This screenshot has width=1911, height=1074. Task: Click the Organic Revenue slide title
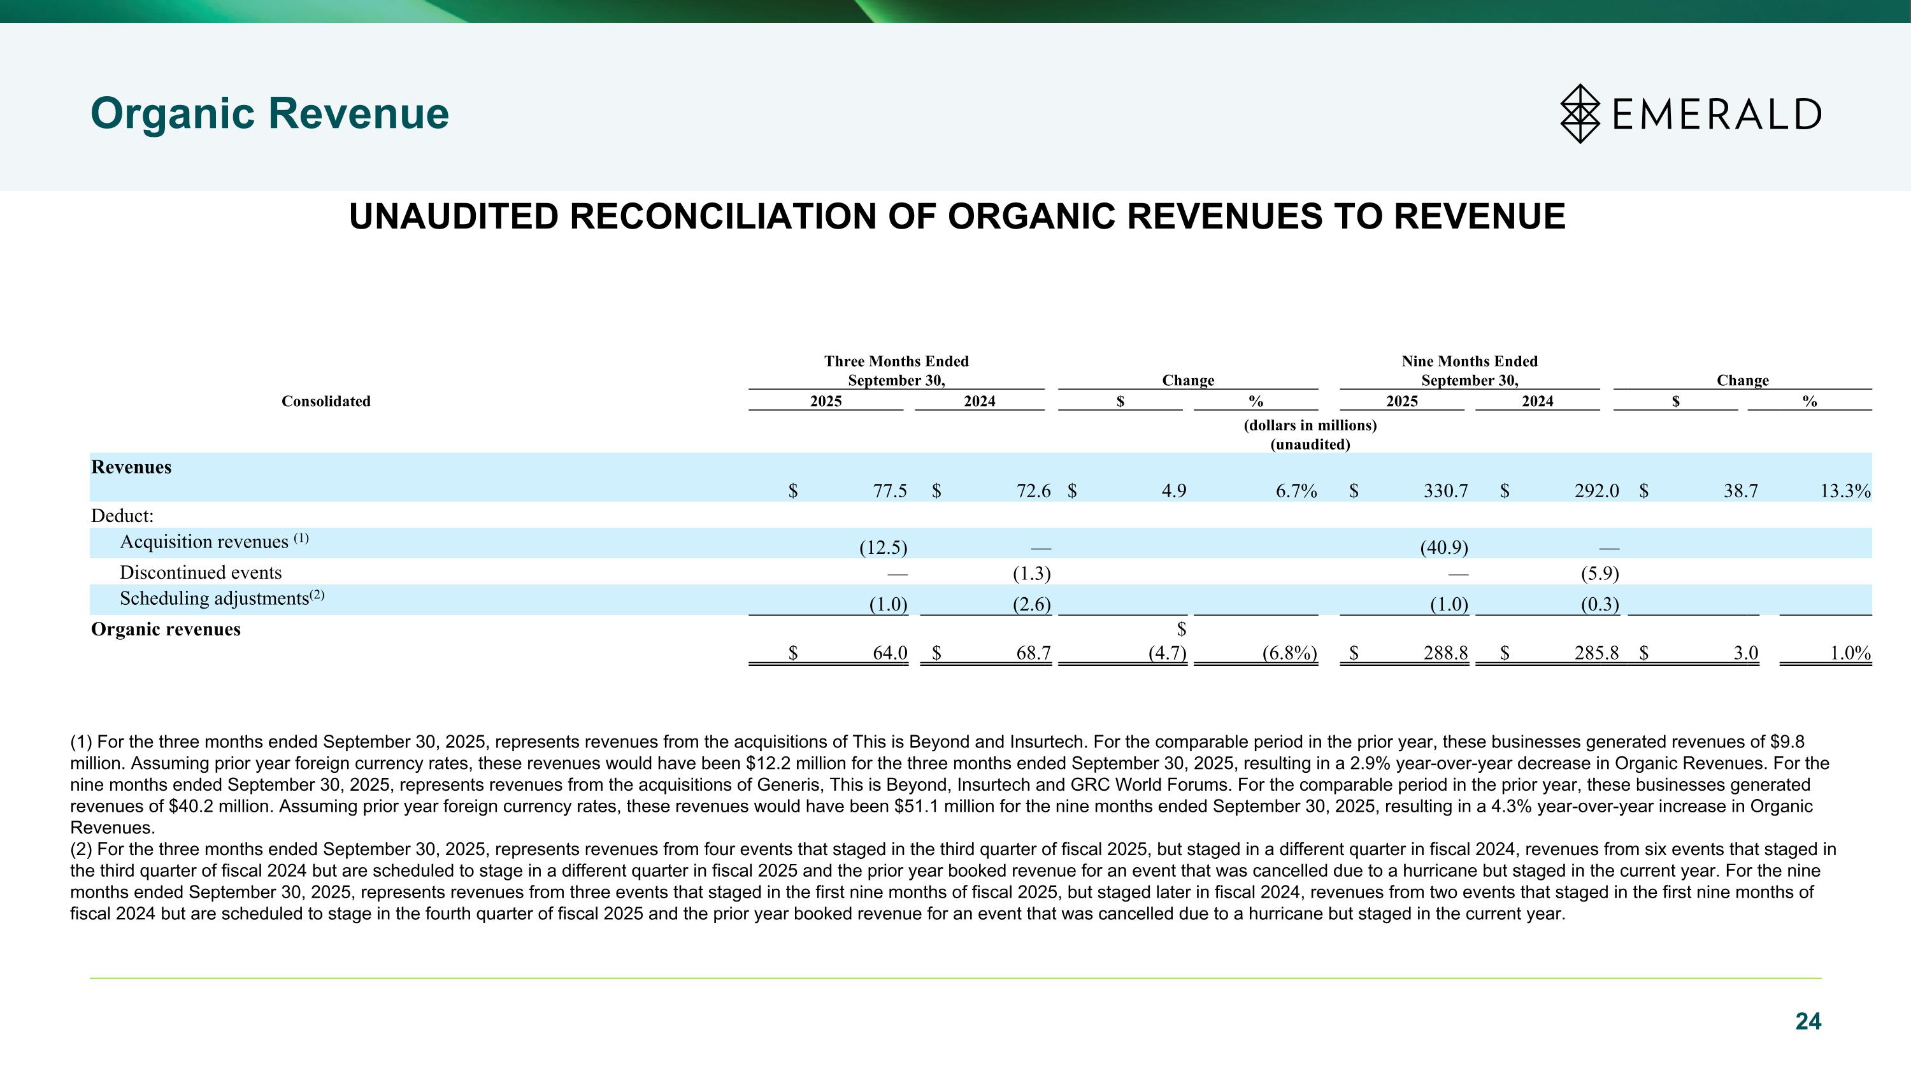269,113
